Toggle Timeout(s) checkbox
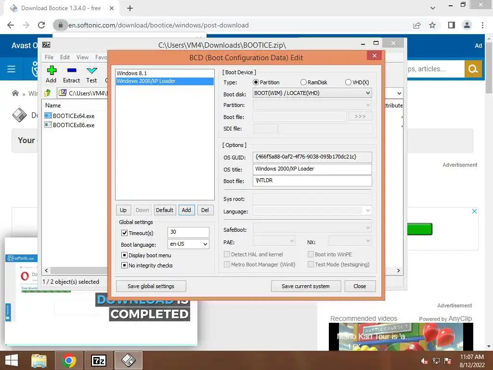Image resolution: width=493 pixels, height=370 pixels. click(125, 233)
